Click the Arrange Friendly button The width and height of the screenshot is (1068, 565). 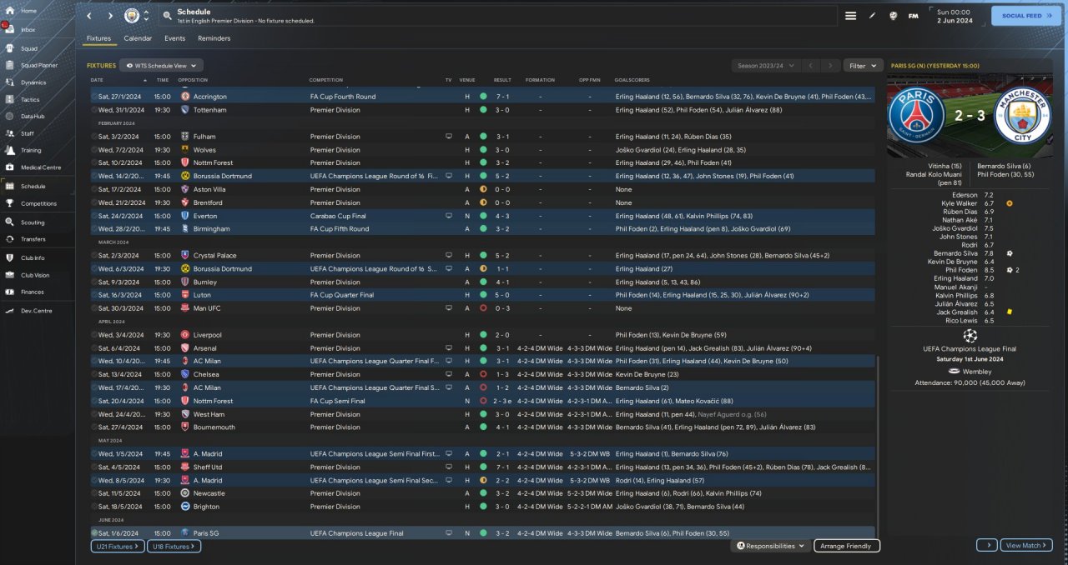click(x=846, y=546)
